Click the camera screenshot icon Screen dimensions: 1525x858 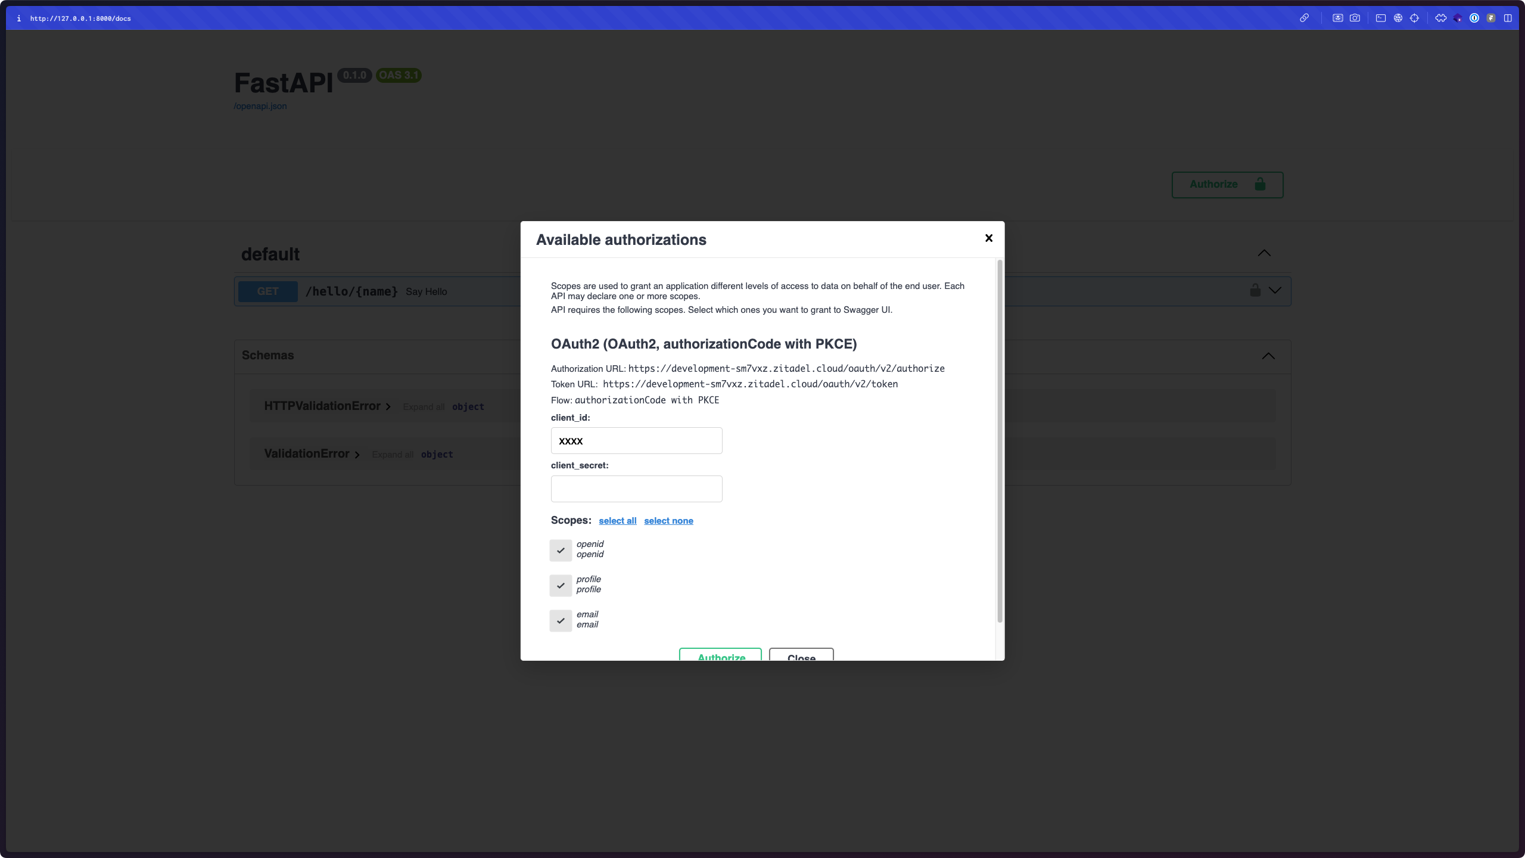click(1355, 18)
